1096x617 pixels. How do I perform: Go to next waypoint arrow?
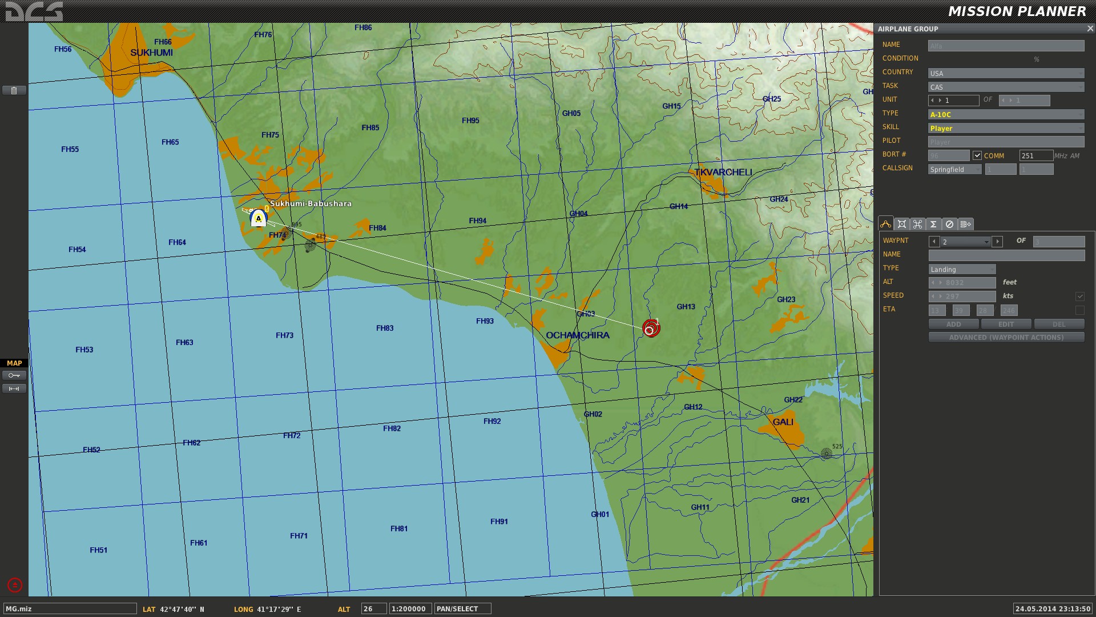tap(997, 242)
